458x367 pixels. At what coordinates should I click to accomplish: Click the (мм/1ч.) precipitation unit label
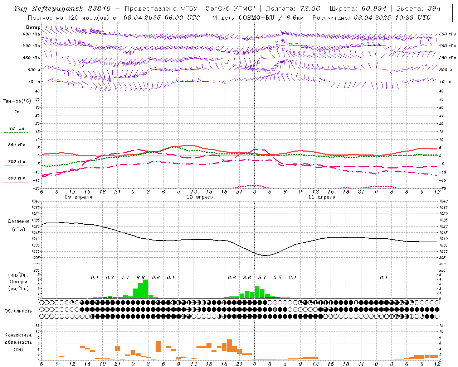(19, 289)
